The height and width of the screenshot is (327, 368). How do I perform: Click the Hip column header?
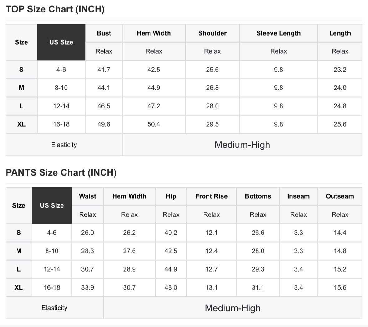(171, 196)
